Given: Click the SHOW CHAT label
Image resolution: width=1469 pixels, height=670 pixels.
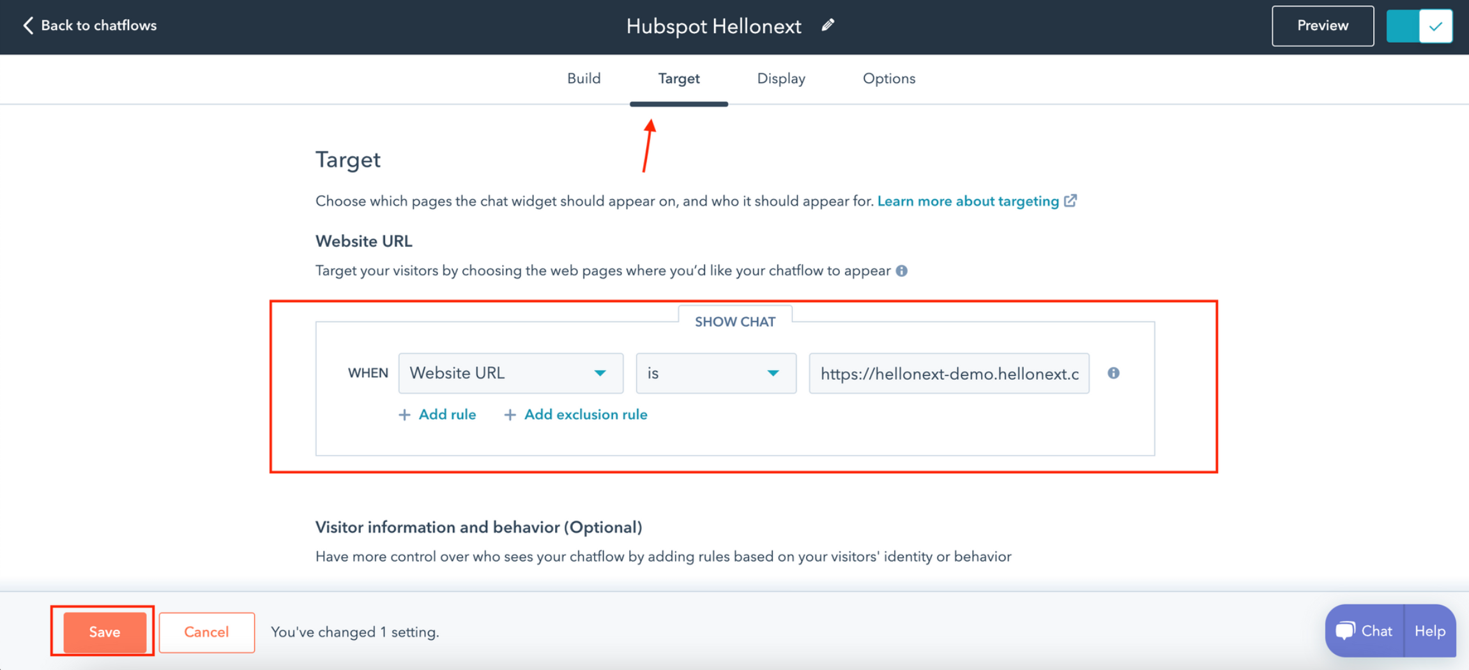Looking at the screenshot, I should coord(735,322).
